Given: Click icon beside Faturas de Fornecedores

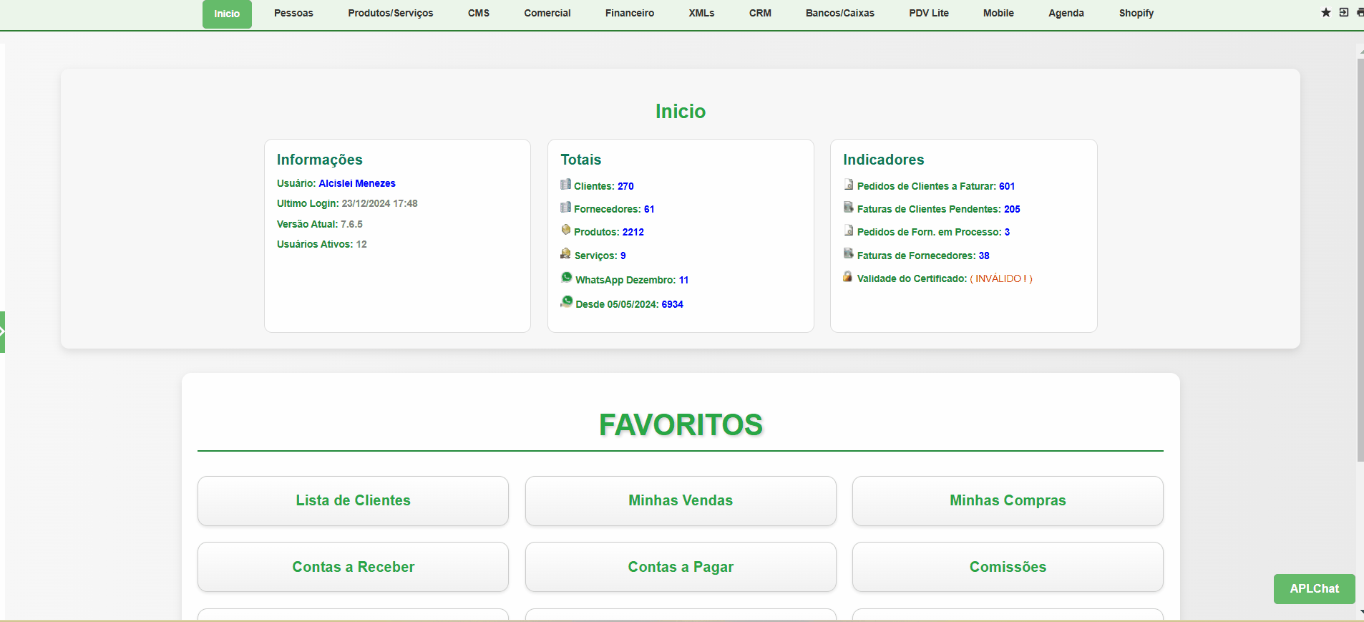Looking at the screenshot, I should (848, 253).
